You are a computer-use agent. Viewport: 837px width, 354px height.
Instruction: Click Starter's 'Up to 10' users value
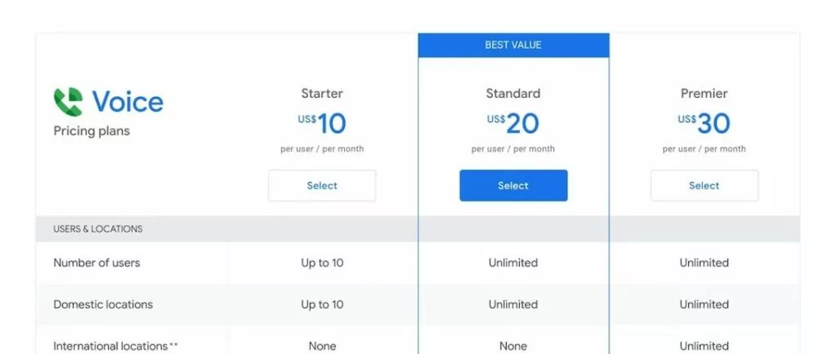(322, 263)
